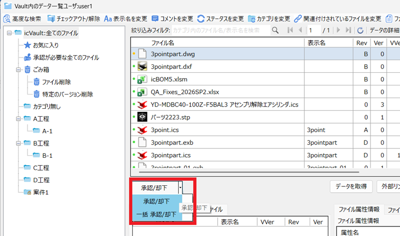The height and width of the screenshot is (236, 400).
Task: Click the trash icon for ごみ箱
Action: coord(27,69)
